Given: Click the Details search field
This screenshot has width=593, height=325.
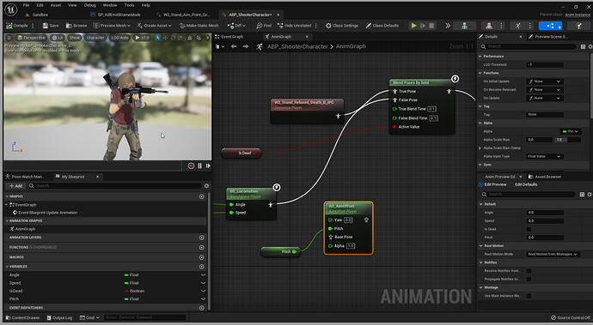Looking at the screenshot, I should (528, 46).
